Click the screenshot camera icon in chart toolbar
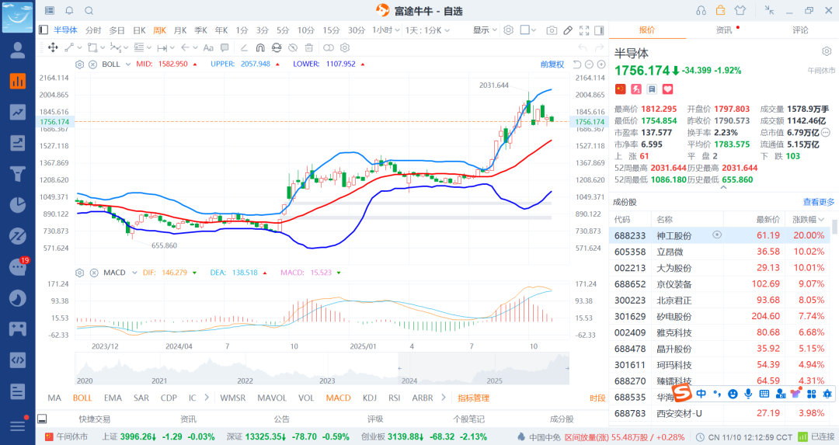The image size is (839, 445). coord(552,30)
